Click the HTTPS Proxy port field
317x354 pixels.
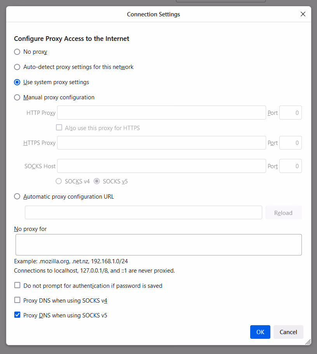[290, 143]
